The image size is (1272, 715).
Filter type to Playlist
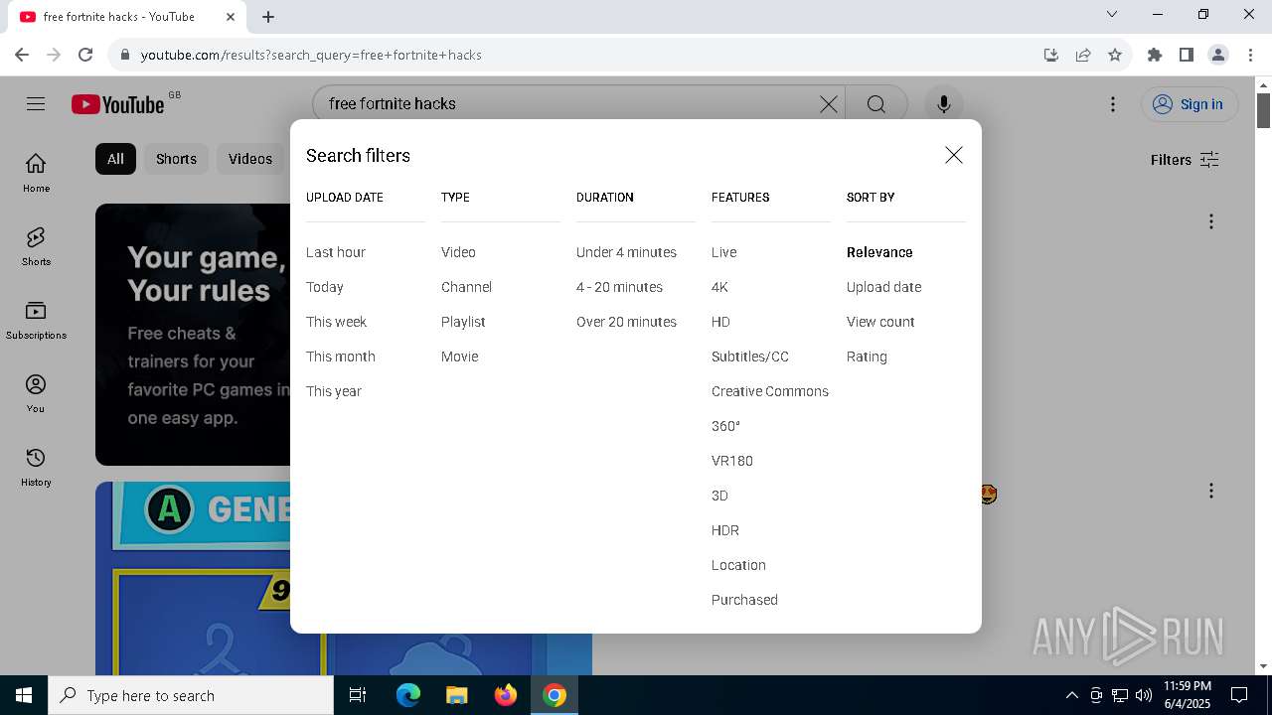[463, 322]
